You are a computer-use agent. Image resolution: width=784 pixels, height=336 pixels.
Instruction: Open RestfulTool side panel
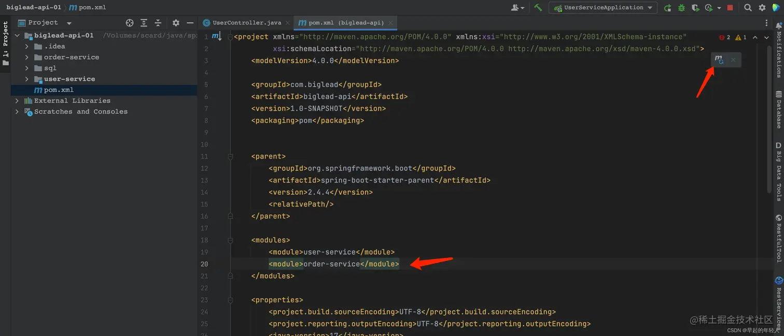point(778,238)
